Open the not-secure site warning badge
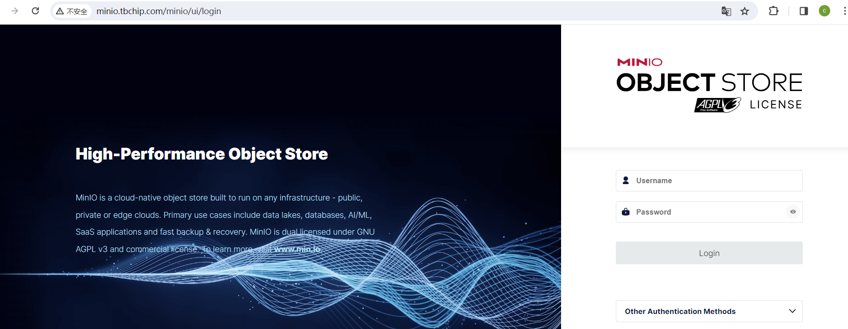Viewport: 848px width, 329px height. (72, 11)
